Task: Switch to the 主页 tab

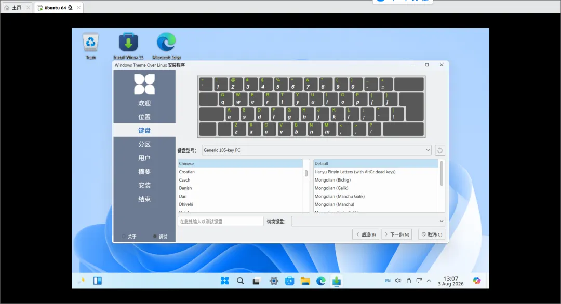Action: (17, 7)
